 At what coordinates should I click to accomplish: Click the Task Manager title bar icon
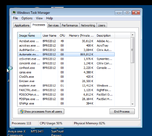point(14,12)
